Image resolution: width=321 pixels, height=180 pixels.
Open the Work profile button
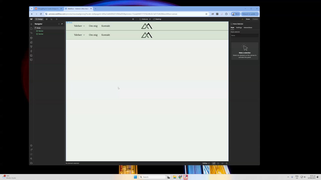point(235,14)
